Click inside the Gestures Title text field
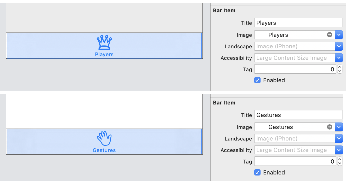The width and height of the screenshot is (350, 193). click(298, 115)
